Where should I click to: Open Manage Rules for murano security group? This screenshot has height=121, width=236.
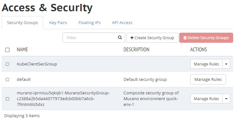[x=206, y=99]
